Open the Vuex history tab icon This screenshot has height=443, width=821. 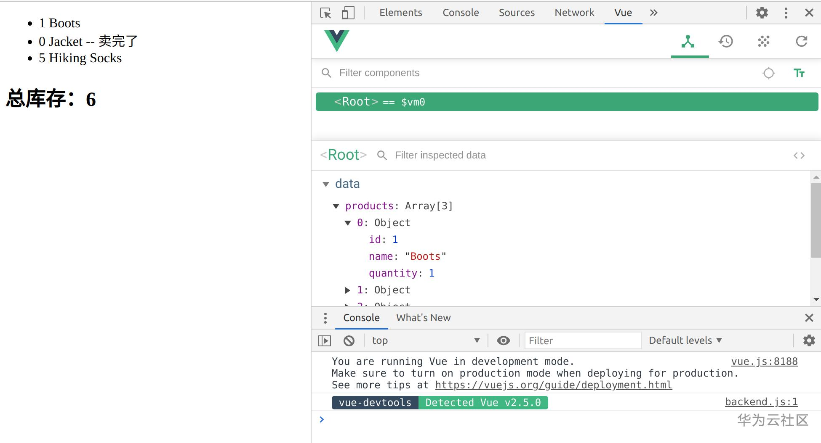[x=726, y=41]
